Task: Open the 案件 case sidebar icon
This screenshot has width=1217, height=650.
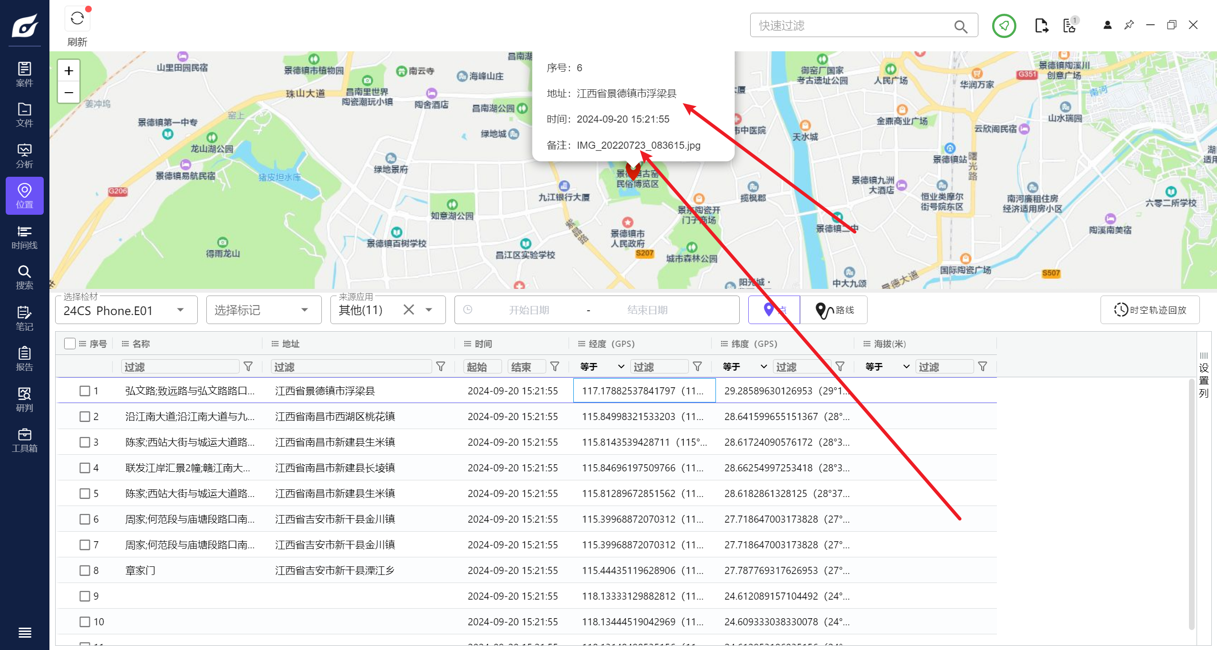Action: (x=24, y=74)
